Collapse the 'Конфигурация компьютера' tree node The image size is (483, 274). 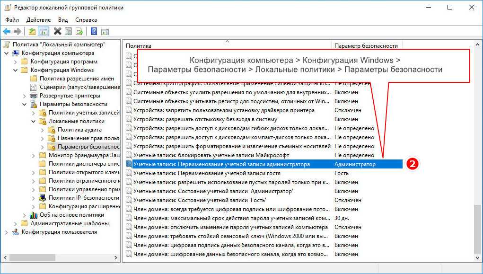pos(7,53)
